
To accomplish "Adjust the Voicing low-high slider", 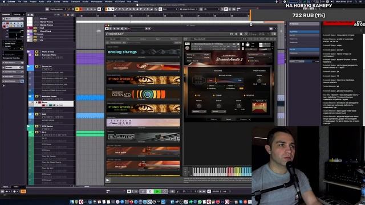I will [225, 80].
